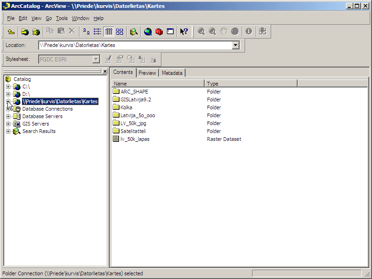Click the Full Extent globe icon
The width and height of the screenshot is (372, 279).
coord(235,31)
